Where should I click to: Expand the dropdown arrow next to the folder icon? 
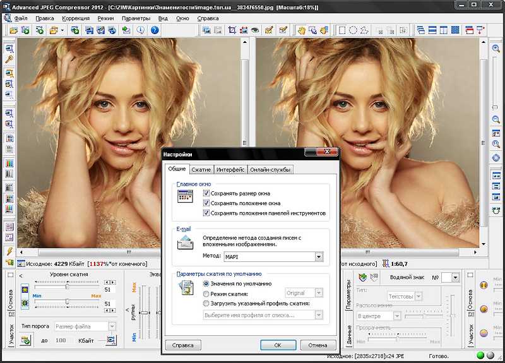(x=62, y=30)
